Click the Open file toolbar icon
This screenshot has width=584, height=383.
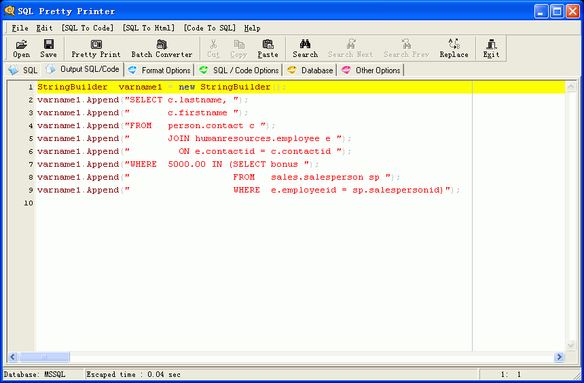click(x=21, y=48)
